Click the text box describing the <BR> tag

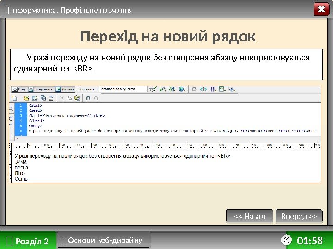pyautogui.click(x=166, y=65)
